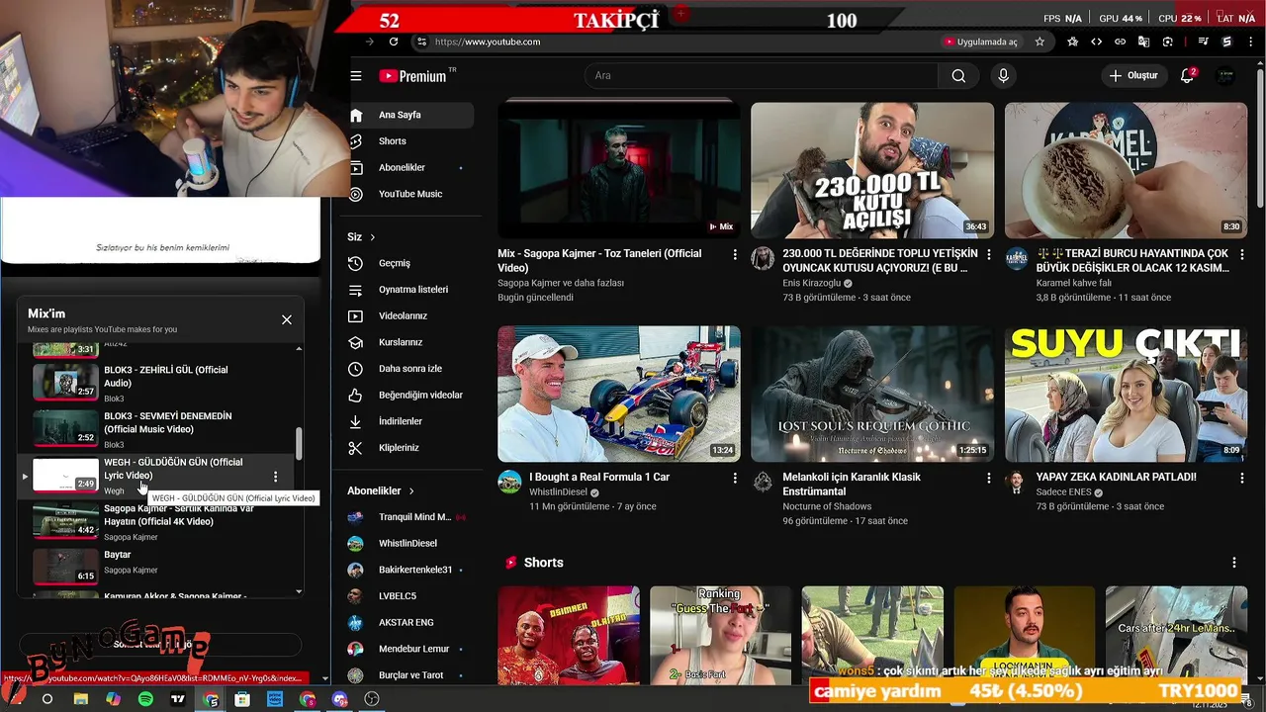
Task: Open Discord from the taskbar
Action: [340, 699]
